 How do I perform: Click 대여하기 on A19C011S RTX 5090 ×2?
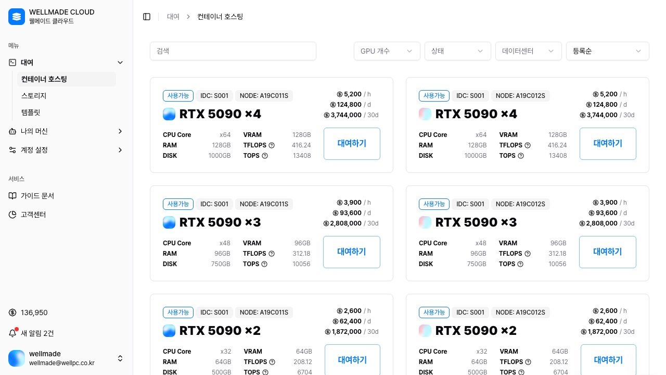(x=352, y=360)
